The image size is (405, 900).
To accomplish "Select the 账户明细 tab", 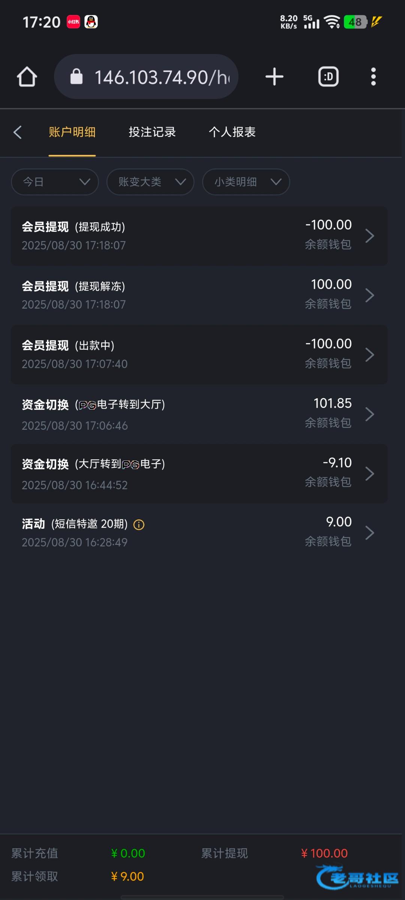I will coord(72,132).
